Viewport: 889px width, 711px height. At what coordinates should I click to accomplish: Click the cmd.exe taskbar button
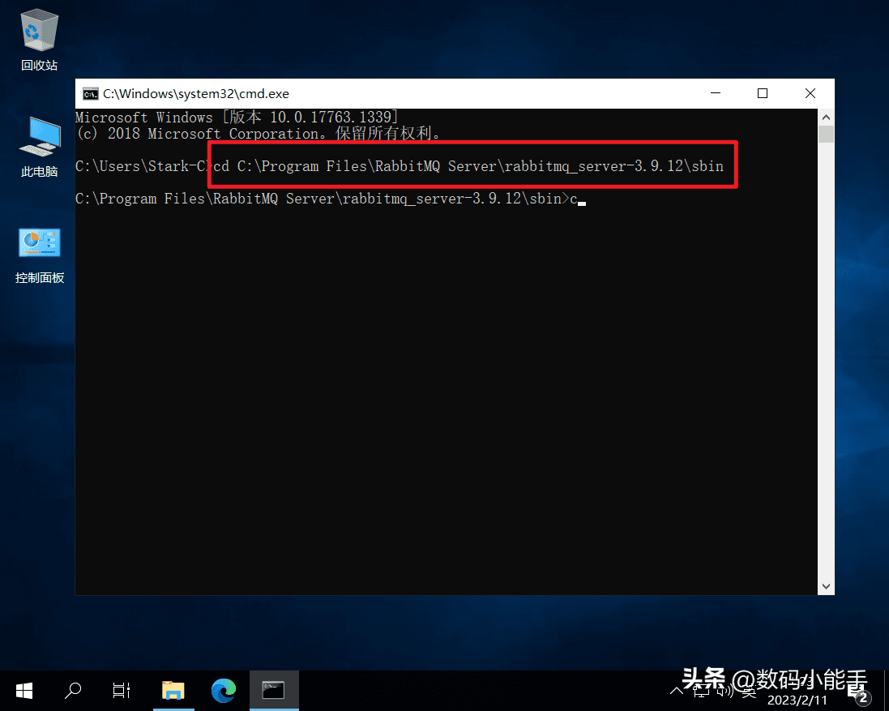273,691
